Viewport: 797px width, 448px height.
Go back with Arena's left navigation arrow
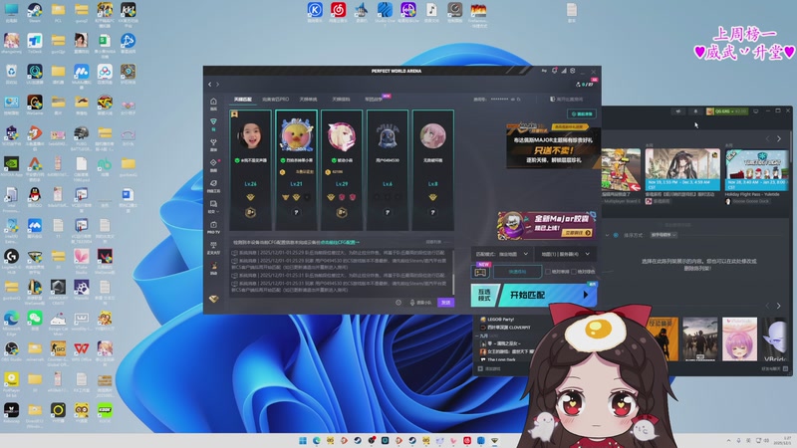coord(210,85)
